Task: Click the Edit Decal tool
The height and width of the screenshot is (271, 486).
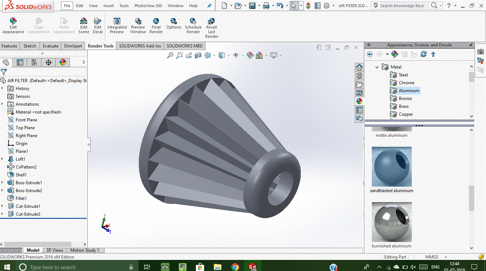Action: tap(98, 26)
